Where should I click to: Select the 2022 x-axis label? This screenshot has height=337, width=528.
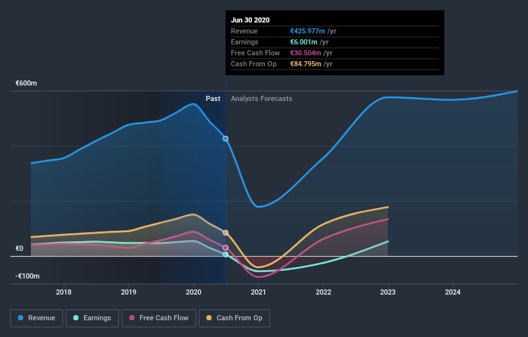[323, 292]
